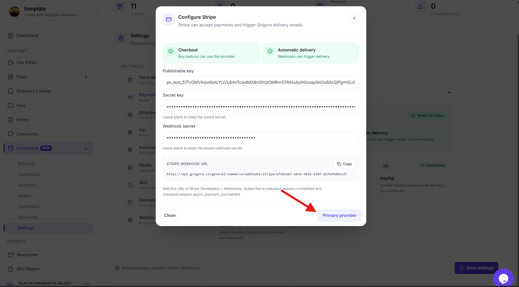Copy the Stripe webhook URL
The height and width of the screenshot is (287, 519).
[344, 164]
